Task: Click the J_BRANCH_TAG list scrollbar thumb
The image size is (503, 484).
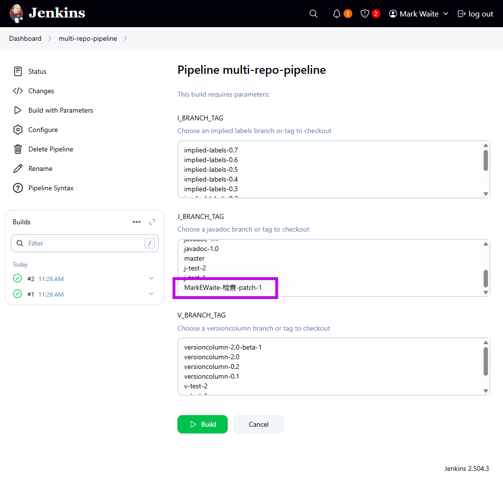Action: click(x=486, y=278)
